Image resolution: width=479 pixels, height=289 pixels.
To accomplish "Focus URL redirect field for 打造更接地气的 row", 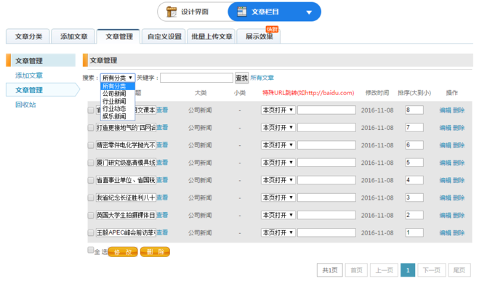I will tap(326, 127).
